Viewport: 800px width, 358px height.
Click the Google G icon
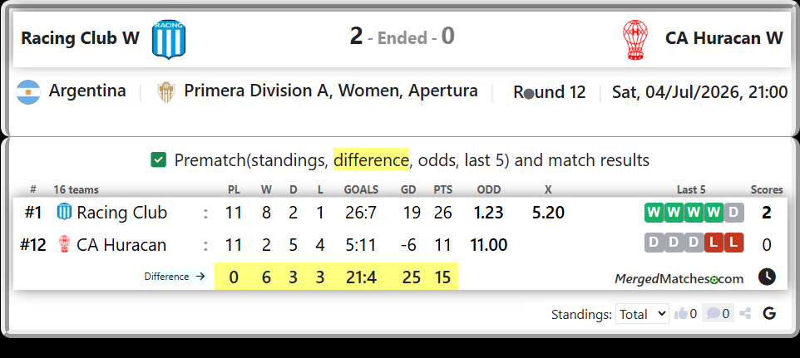pos(769,314)
